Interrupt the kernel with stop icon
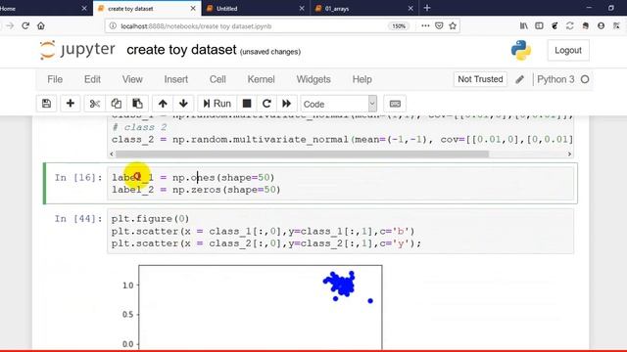This screenshot has width=627, height=352. [247, 104]
